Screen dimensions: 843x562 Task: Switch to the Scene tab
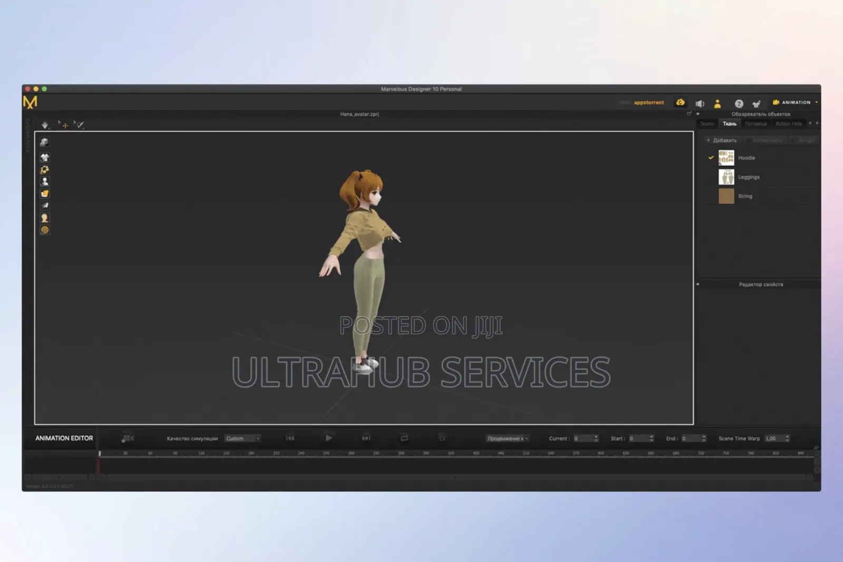point(707,124)
